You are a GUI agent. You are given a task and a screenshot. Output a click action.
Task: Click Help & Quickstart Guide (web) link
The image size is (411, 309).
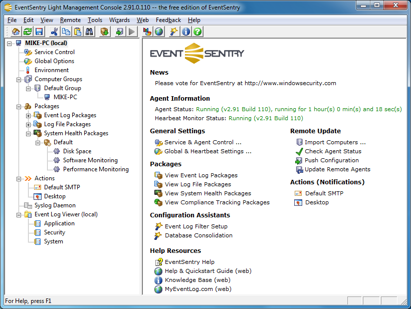click(x=208, y=271)
